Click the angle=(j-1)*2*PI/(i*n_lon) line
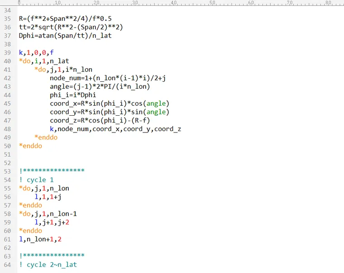344x273 pixels. [100, 86]
